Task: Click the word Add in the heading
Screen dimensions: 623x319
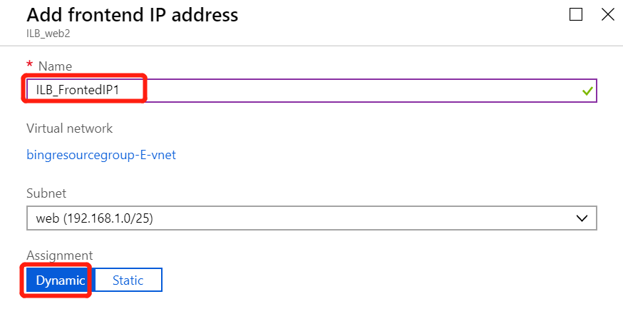Action: (43, 14)
